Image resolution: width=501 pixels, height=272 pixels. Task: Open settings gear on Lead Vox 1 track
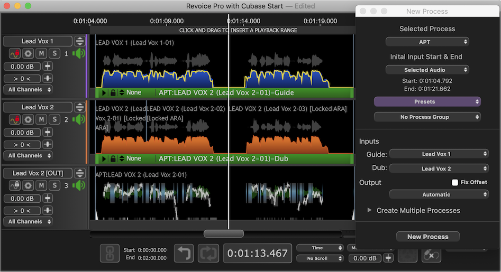pyautogui.click(x=28, y=53)
